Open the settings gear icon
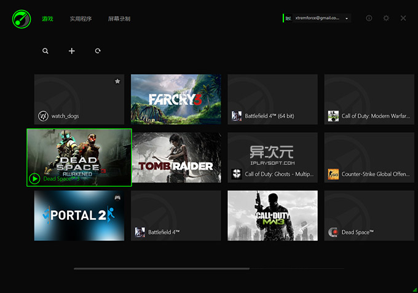The height and width of the screenshot is (293, 418). 386,18
